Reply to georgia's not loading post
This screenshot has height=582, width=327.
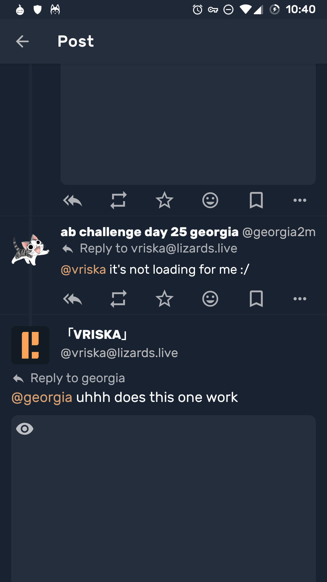pos(73,299)
